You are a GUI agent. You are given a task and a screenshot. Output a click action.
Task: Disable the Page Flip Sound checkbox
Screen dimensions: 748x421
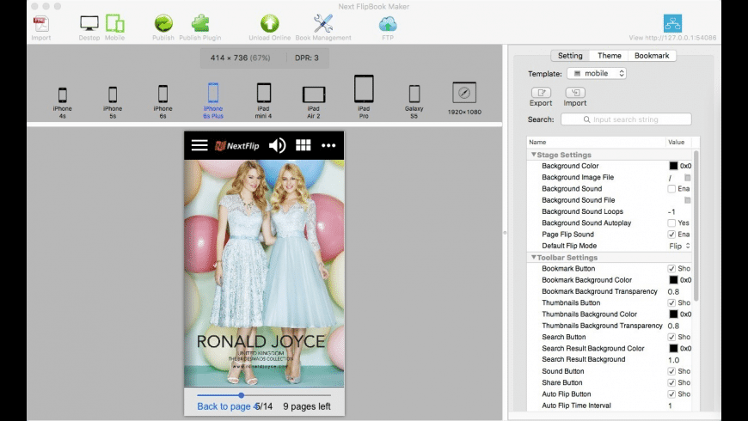coord(671,235)
